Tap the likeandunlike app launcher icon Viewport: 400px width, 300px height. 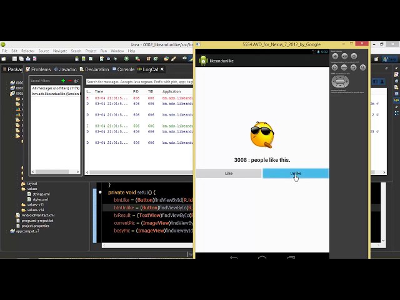click(203, 61)
